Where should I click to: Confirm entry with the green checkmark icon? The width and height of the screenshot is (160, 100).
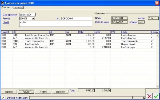pos(156,96)
